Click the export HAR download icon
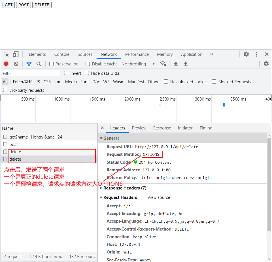This screenshot has width=272, height=262. point(186,64)
